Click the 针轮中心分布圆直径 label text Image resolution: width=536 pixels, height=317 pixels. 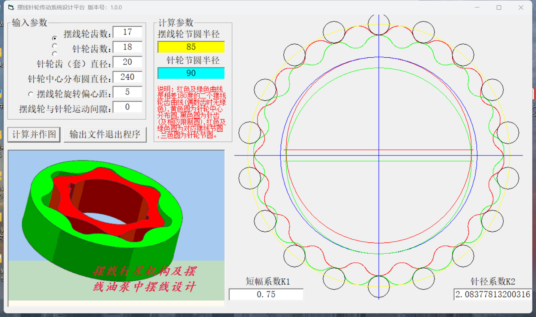(x=69, y=79)
